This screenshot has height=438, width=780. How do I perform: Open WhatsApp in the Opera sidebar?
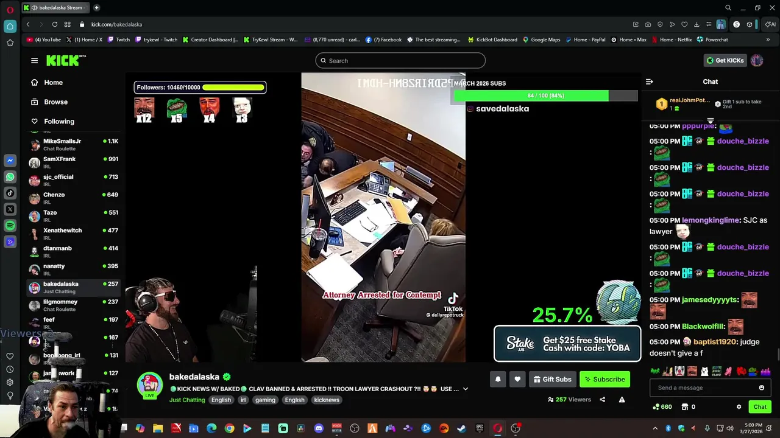(10, 177)
